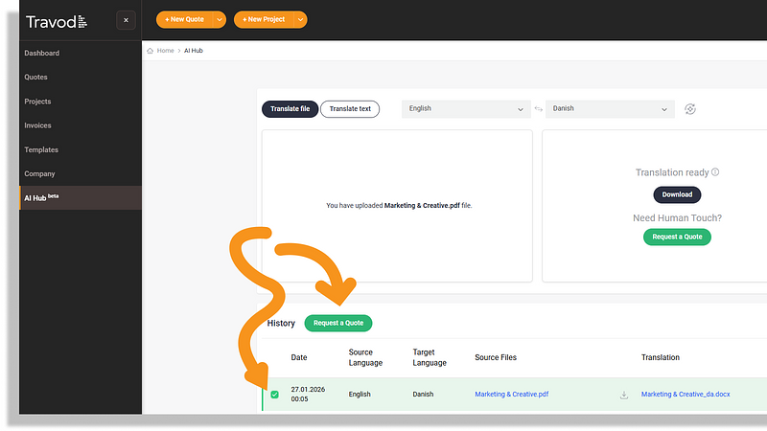
Task: Collapse the sidebar with the X button
Action: (126, 20)
